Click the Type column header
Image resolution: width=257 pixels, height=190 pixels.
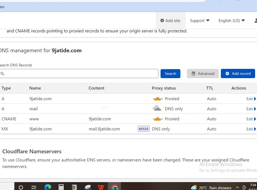pyautogui.click(x=6, y=88)
